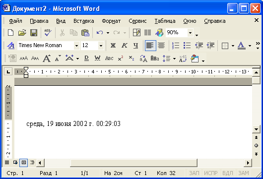Expand the Times New Roman font list
Viewport: 263px width, 179px height.
[76, 46]
